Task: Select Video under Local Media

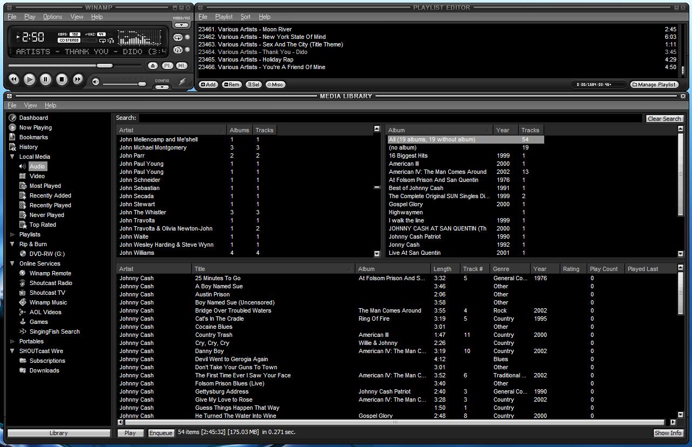Action: (37, 176)
